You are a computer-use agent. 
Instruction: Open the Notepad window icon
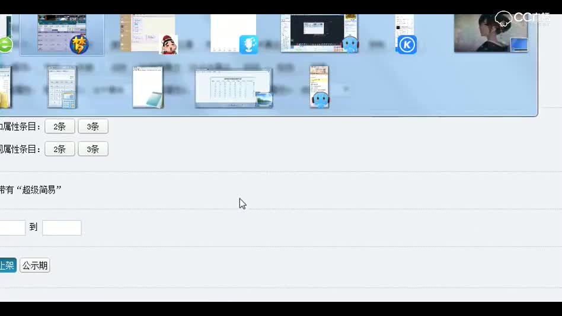[x=148, y=88]
